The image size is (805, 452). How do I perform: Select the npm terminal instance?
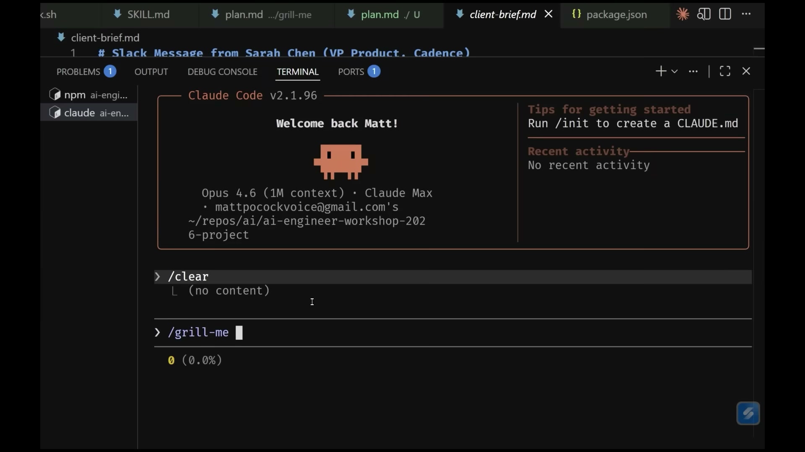tap(89, 95)
